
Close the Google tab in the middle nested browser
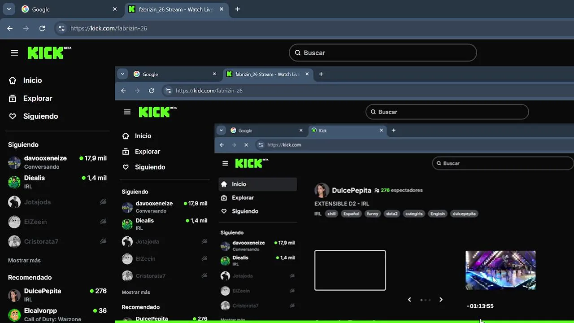214,74
